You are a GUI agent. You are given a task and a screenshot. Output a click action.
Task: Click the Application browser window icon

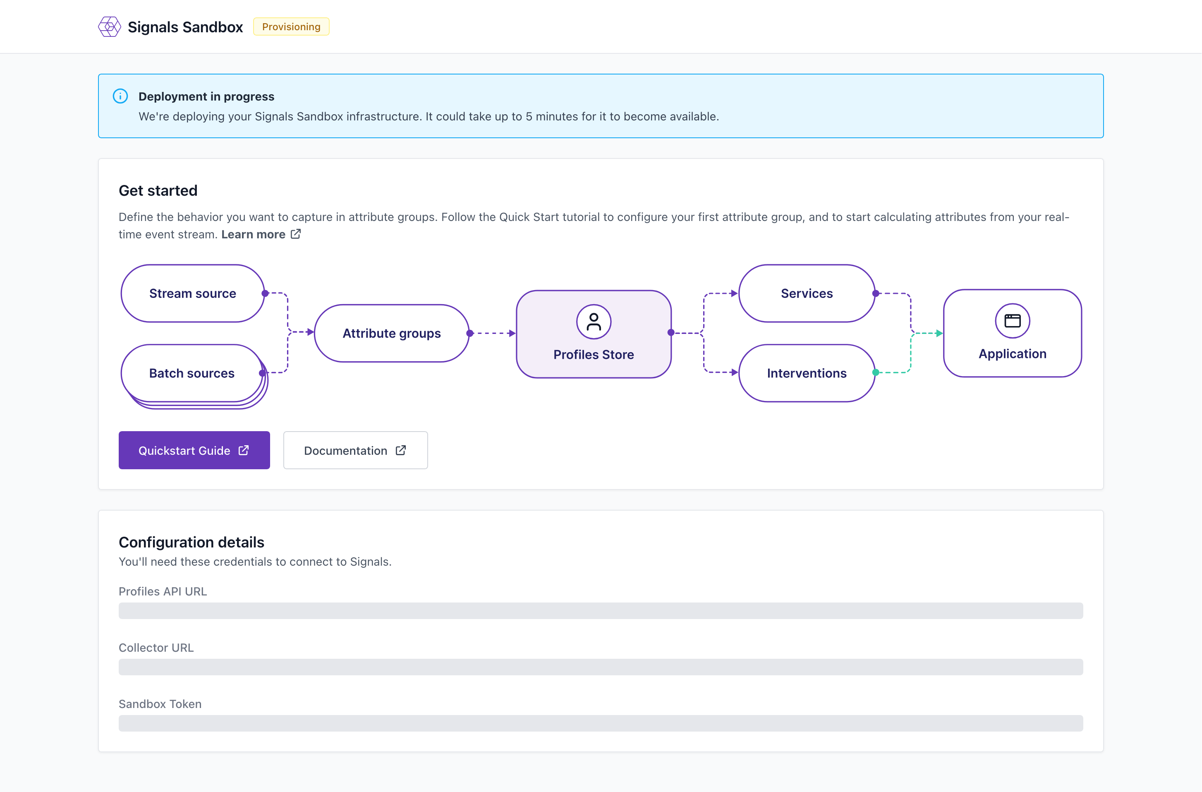(1012, 321)
